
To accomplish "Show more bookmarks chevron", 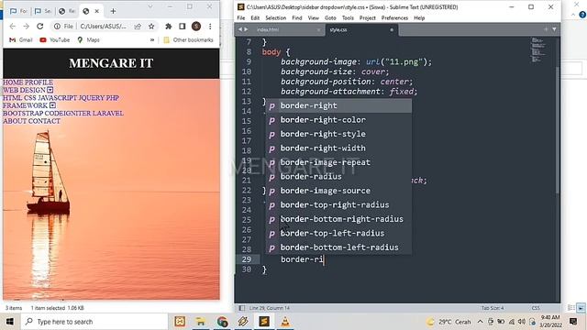I will point(152,39).
